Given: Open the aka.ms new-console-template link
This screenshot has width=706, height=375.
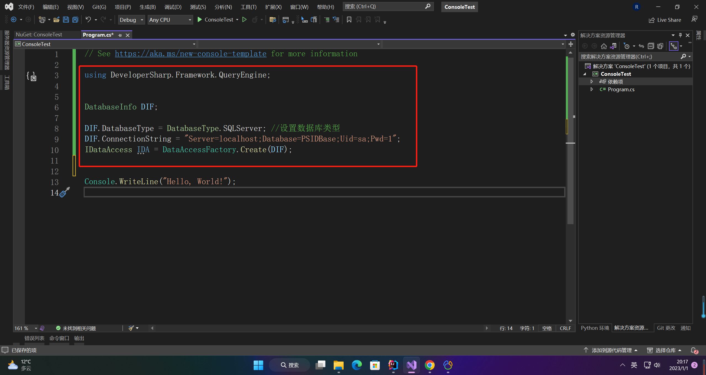Looking at the screenshot, I should 190,53.
